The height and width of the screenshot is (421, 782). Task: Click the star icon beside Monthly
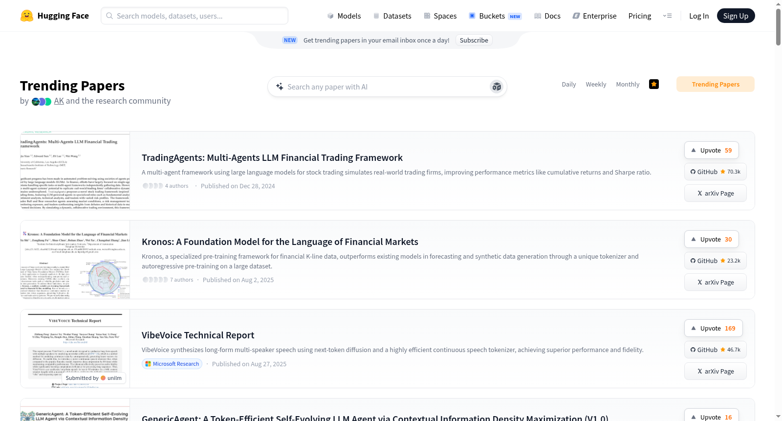pyautogui.click(x=654, y=84)
